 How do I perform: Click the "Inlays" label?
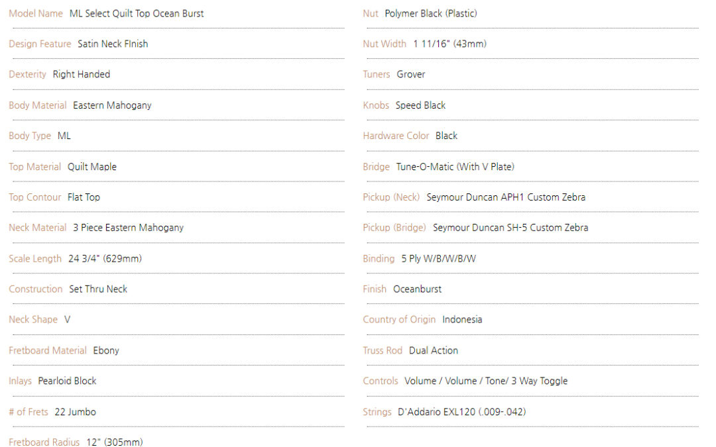tap(21, 381)
